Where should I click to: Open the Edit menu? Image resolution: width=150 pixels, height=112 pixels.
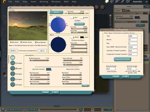[17, 1]
